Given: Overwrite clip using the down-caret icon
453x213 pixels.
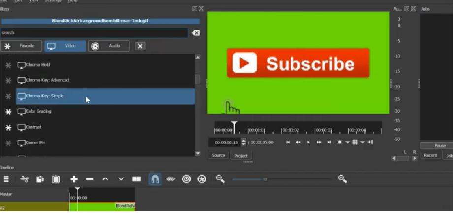Looking at the screenshot, I should tap(121, 179).
